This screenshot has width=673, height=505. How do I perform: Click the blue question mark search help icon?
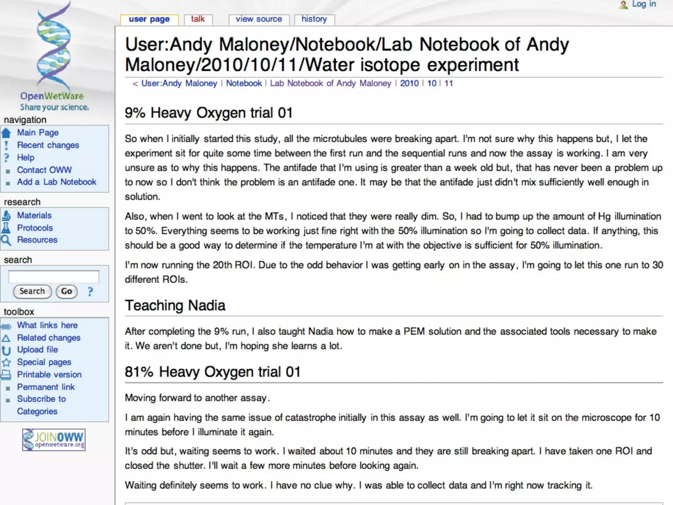90,291
